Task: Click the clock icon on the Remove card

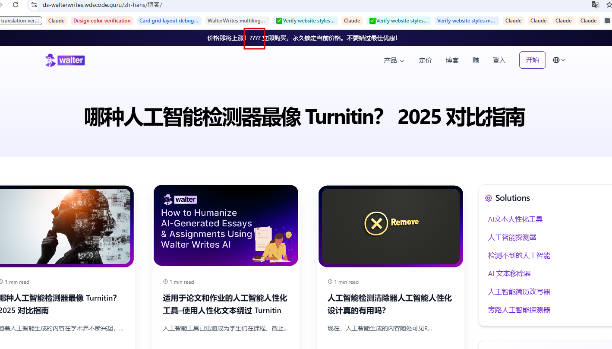Action: [330, 282]
